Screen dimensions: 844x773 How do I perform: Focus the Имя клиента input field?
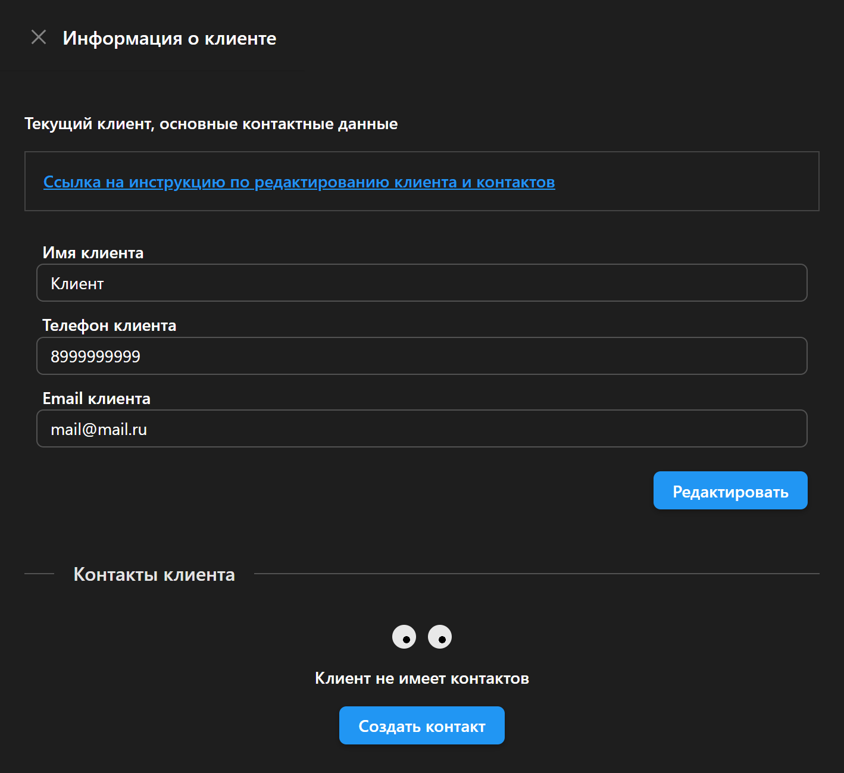(x=421, y=283)
